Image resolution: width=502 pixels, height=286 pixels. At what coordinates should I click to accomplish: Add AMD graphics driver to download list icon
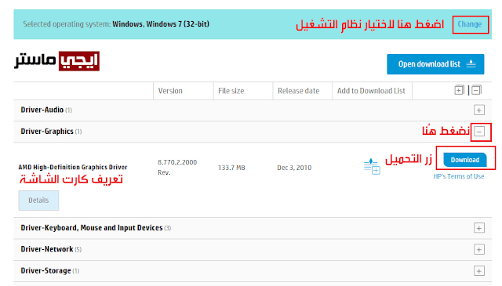[372, 166]
